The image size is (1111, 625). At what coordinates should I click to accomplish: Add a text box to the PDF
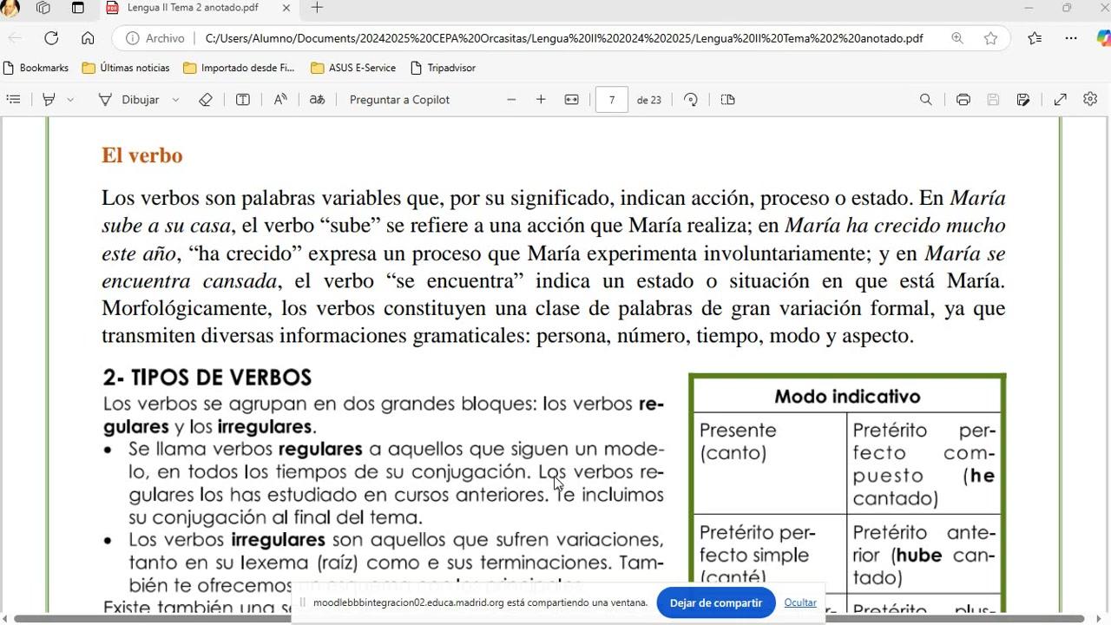[x=243, y=100]
